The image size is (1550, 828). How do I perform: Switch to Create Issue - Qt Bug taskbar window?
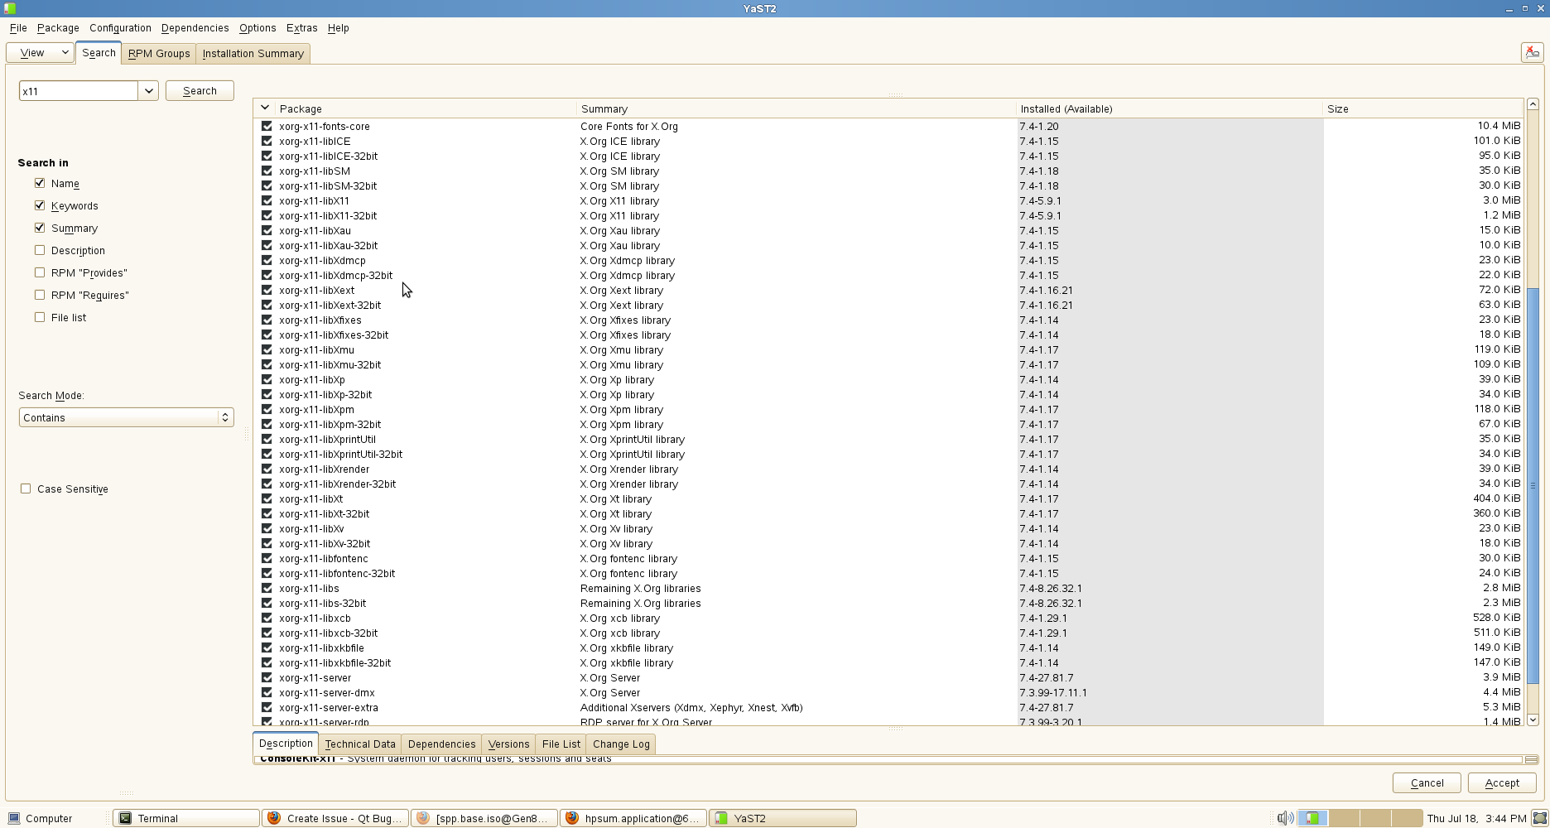[335, 818]
